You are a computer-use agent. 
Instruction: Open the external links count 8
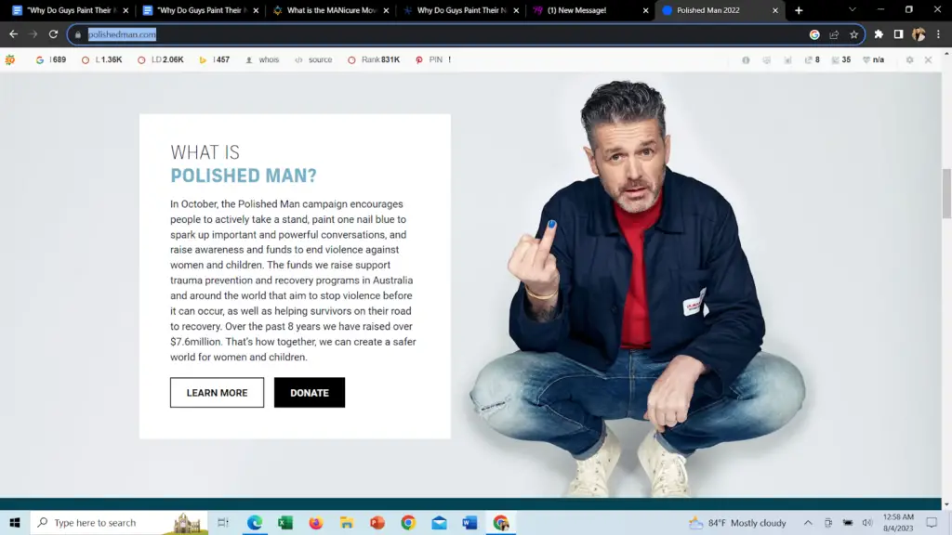click(x=813, y=59)
